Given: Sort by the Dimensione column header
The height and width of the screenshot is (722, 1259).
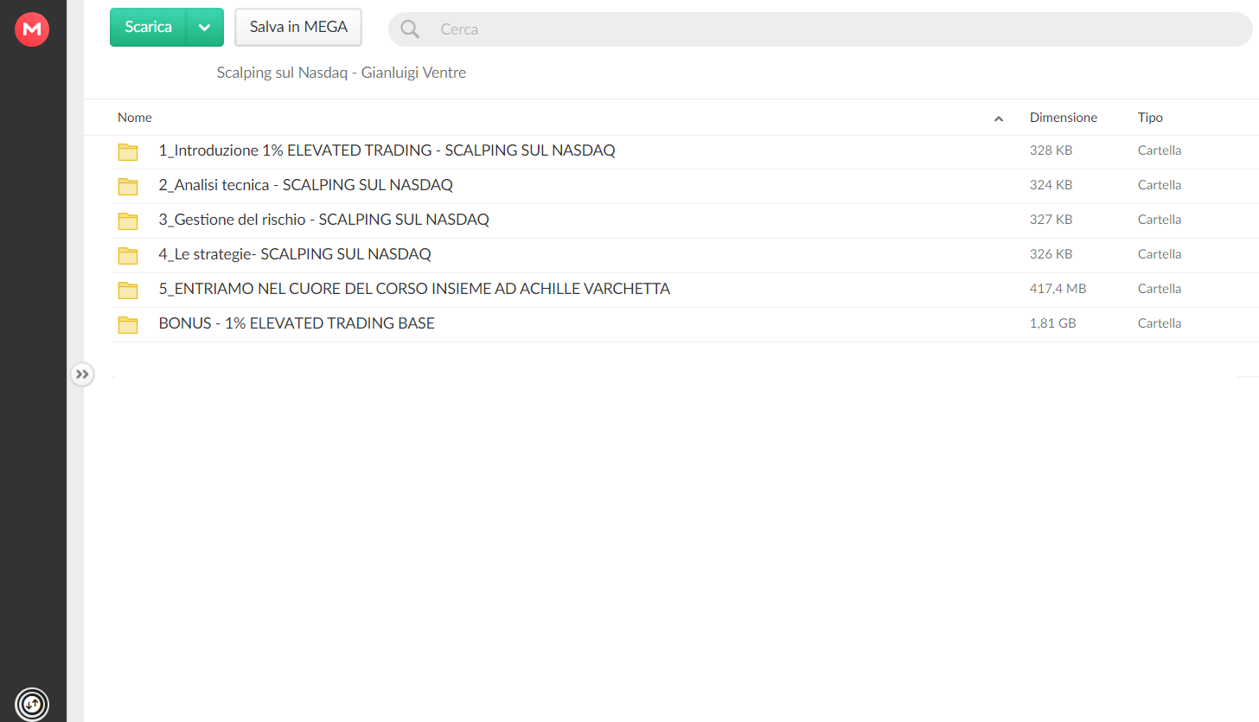Looking at the screenshot, I should click(x=1063, y=118).
